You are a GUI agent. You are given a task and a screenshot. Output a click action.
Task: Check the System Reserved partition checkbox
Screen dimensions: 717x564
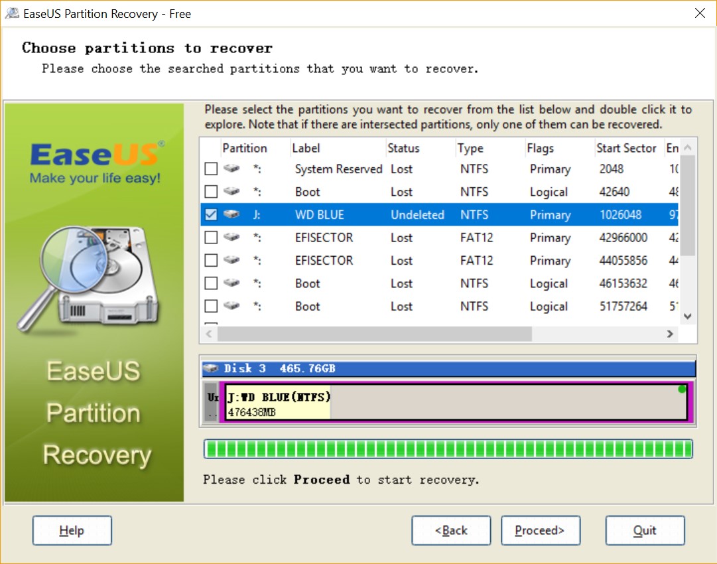pyautogui.click(x=211, y=169)
